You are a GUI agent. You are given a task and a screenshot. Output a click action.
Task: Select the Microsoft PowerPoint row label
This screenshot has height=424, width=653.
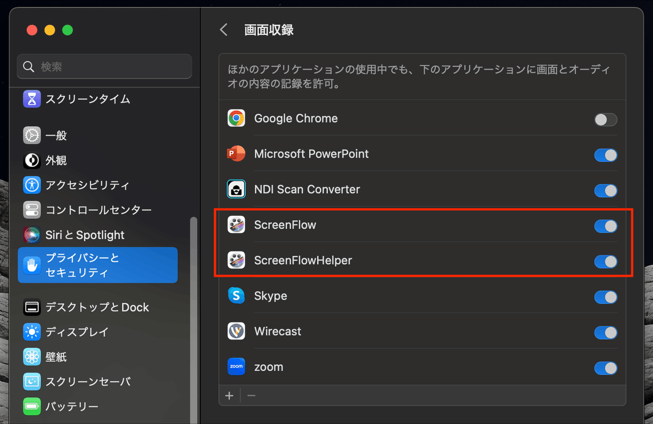click(x=311, y=154)
